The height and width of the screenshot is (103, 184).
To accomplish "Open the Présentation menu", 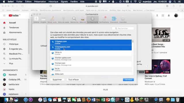I will (x=40, y=1).
